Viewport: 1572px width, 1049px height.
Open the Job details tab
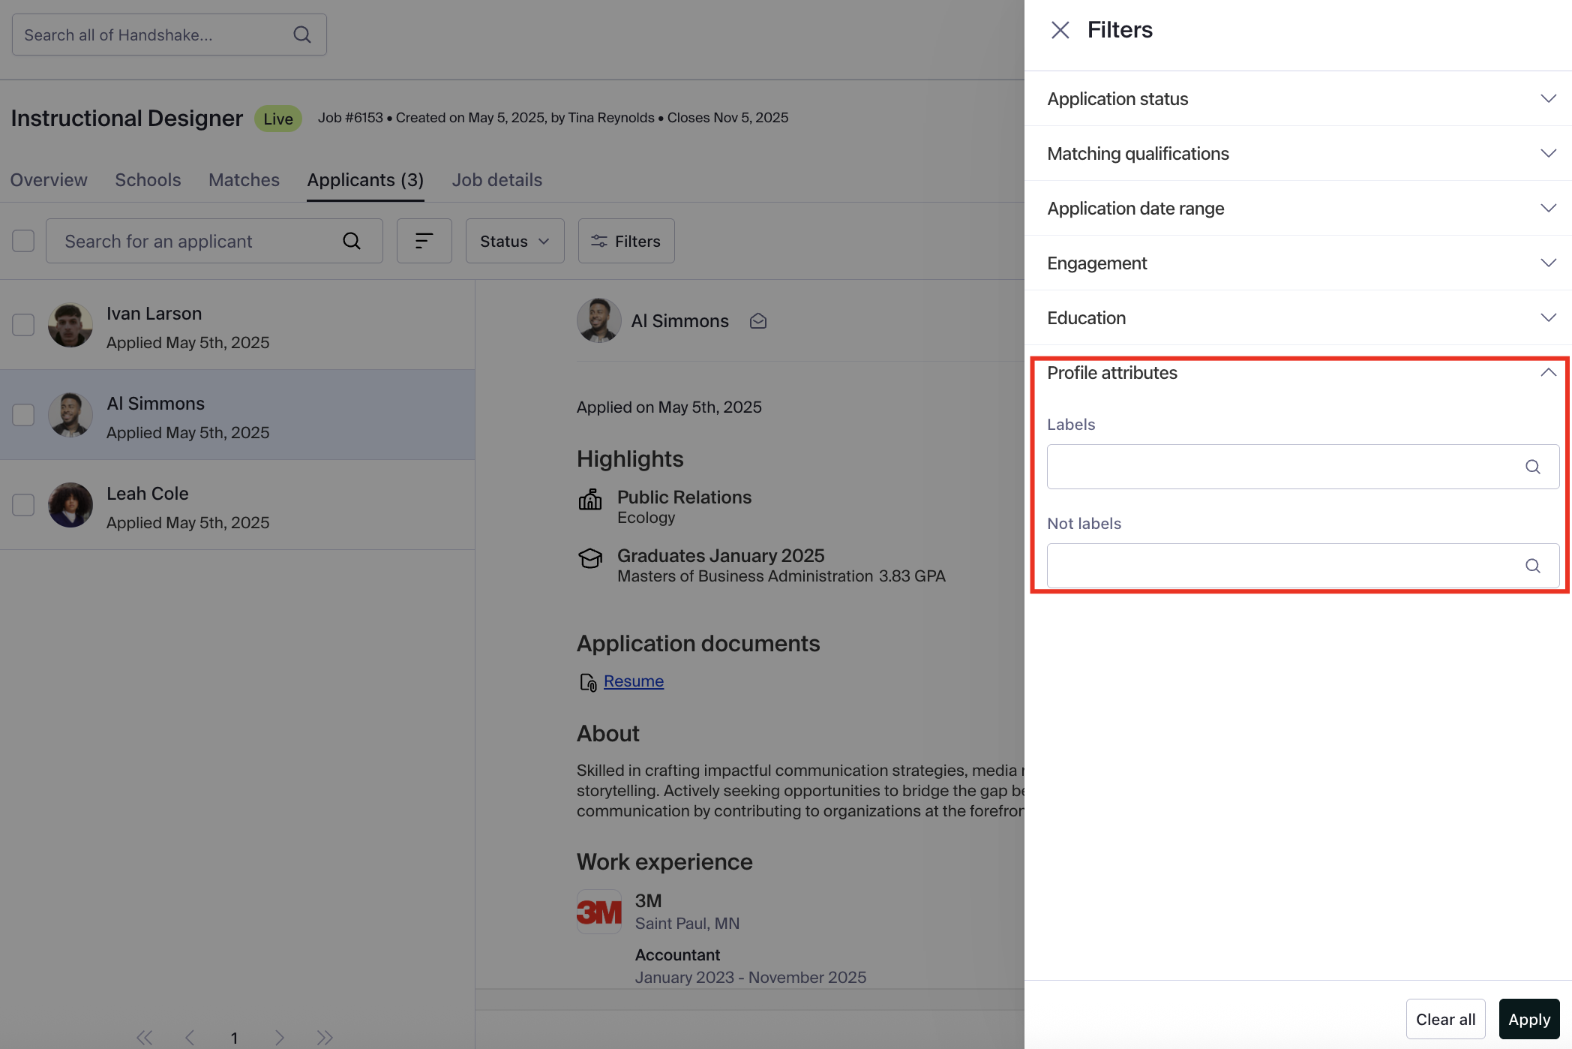click(496, 180)
